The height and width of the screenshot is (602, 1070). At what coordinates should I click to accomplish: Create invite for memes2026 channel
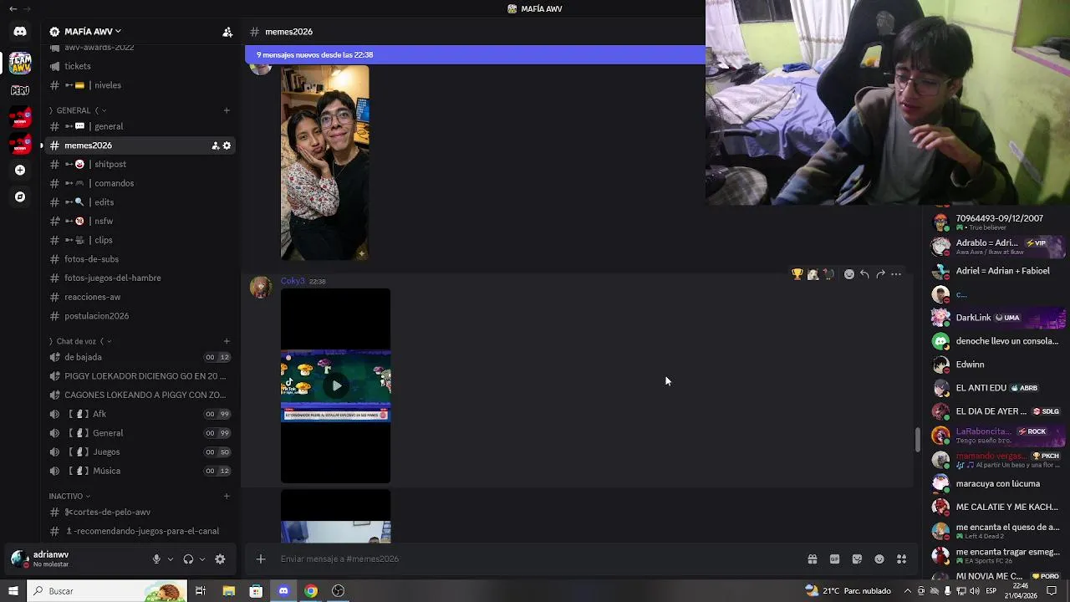click(x=215, y=145)
